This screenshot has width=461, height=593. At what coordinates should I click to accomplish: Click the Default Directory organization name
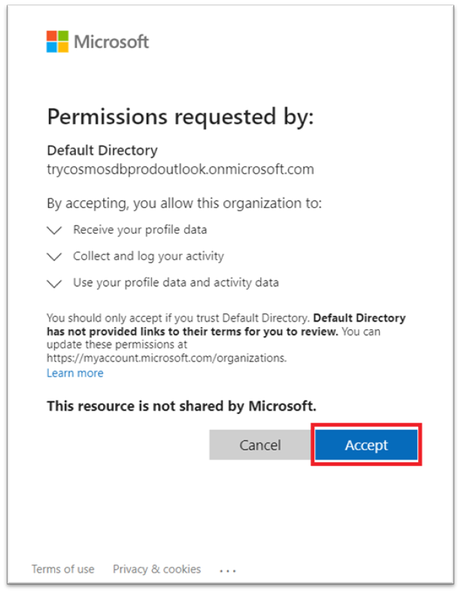coord(102,150)
